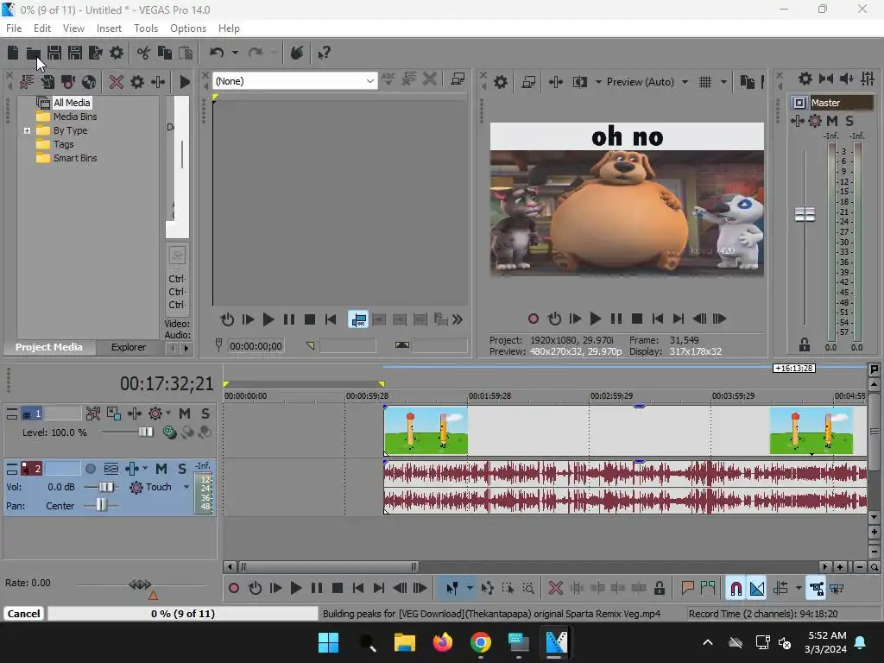The image size is (884, 663).
Task: Open the Master Bus audio properties gear
Action: coord(805,79)
